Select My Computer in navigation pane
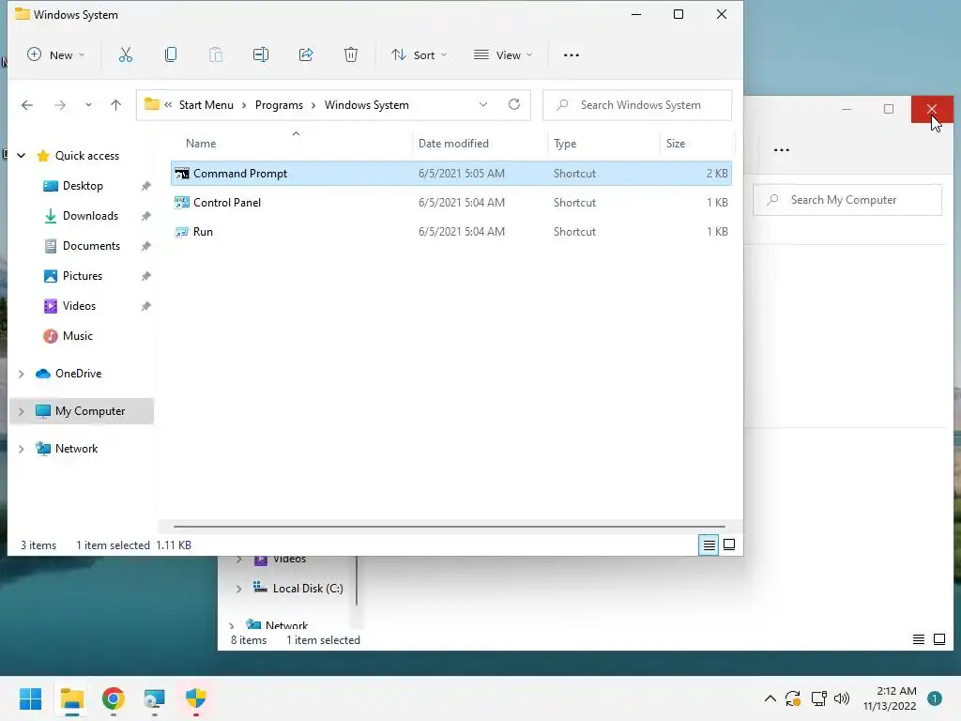Screen dimensions: 961x721 pyautogui.click(x=89, y=411)
